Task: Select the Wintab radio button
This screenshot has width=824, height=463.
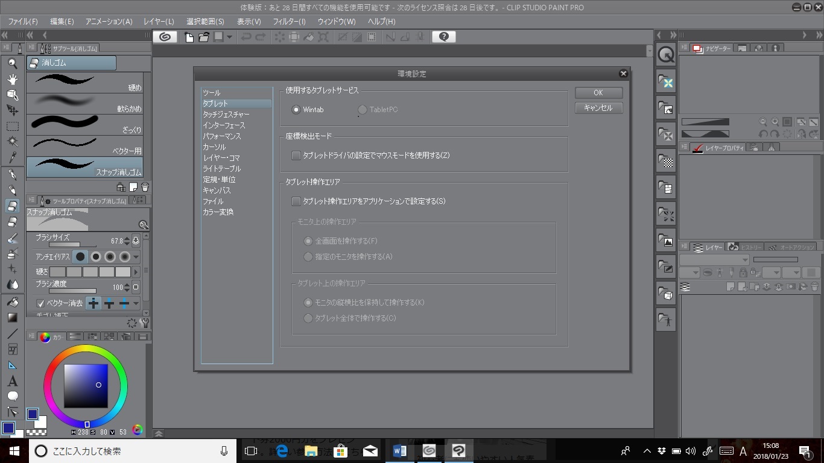Action: tap(296, 110)
